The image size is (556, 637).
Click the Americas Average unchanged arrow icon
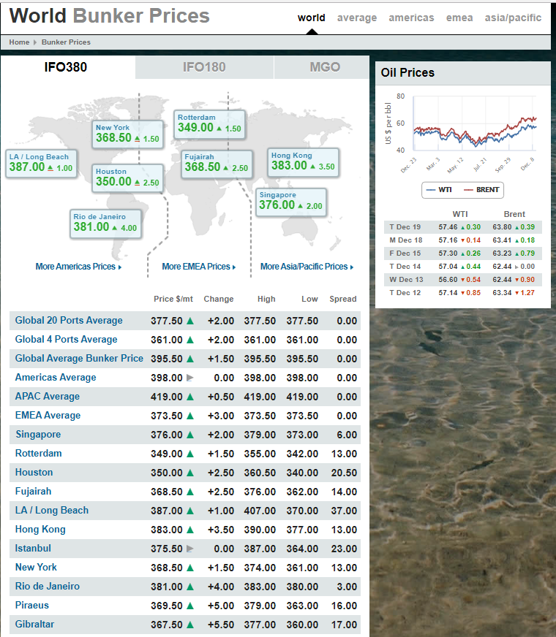tap(189, 378)
